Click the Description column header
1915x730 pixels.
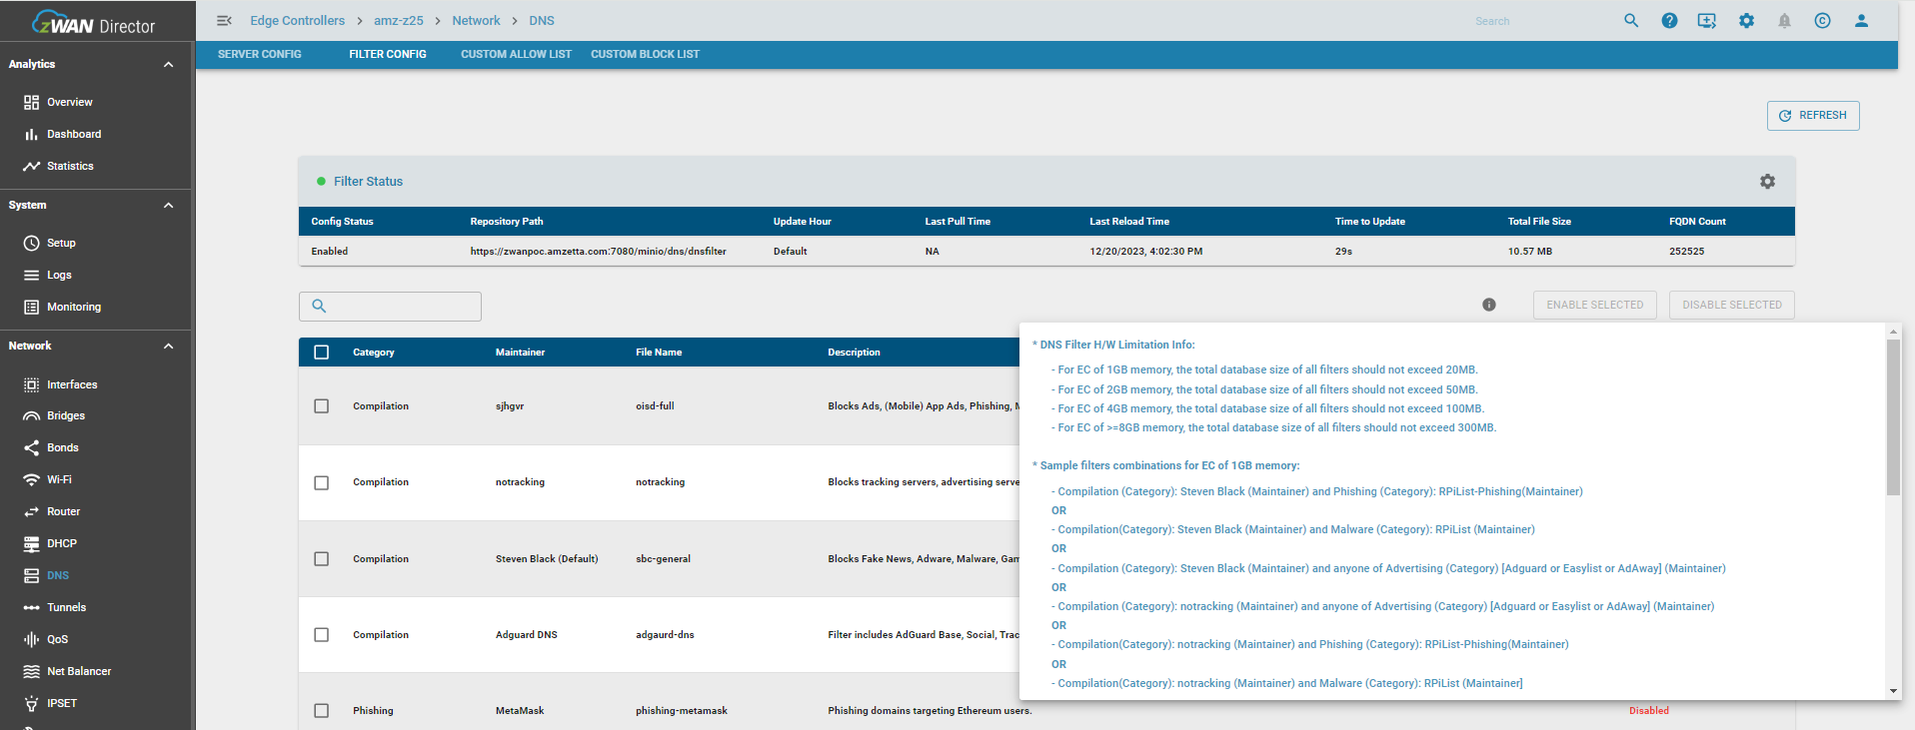pyautogui.click(x=854, y=353)
